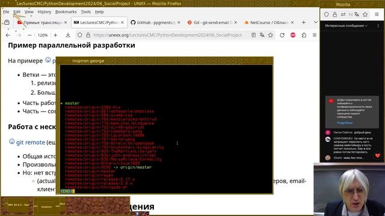Image resolution: width=385 pixels, height=216 pixels.
Task: Toggle Reader view for the page
Action: [253, 35]
